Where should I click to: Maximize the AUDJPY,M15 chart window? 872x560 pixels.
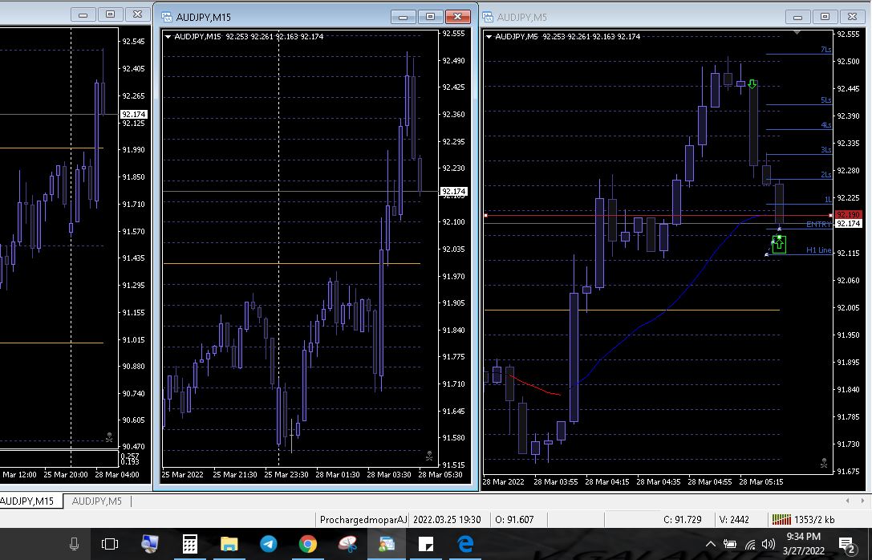point(431,17)
